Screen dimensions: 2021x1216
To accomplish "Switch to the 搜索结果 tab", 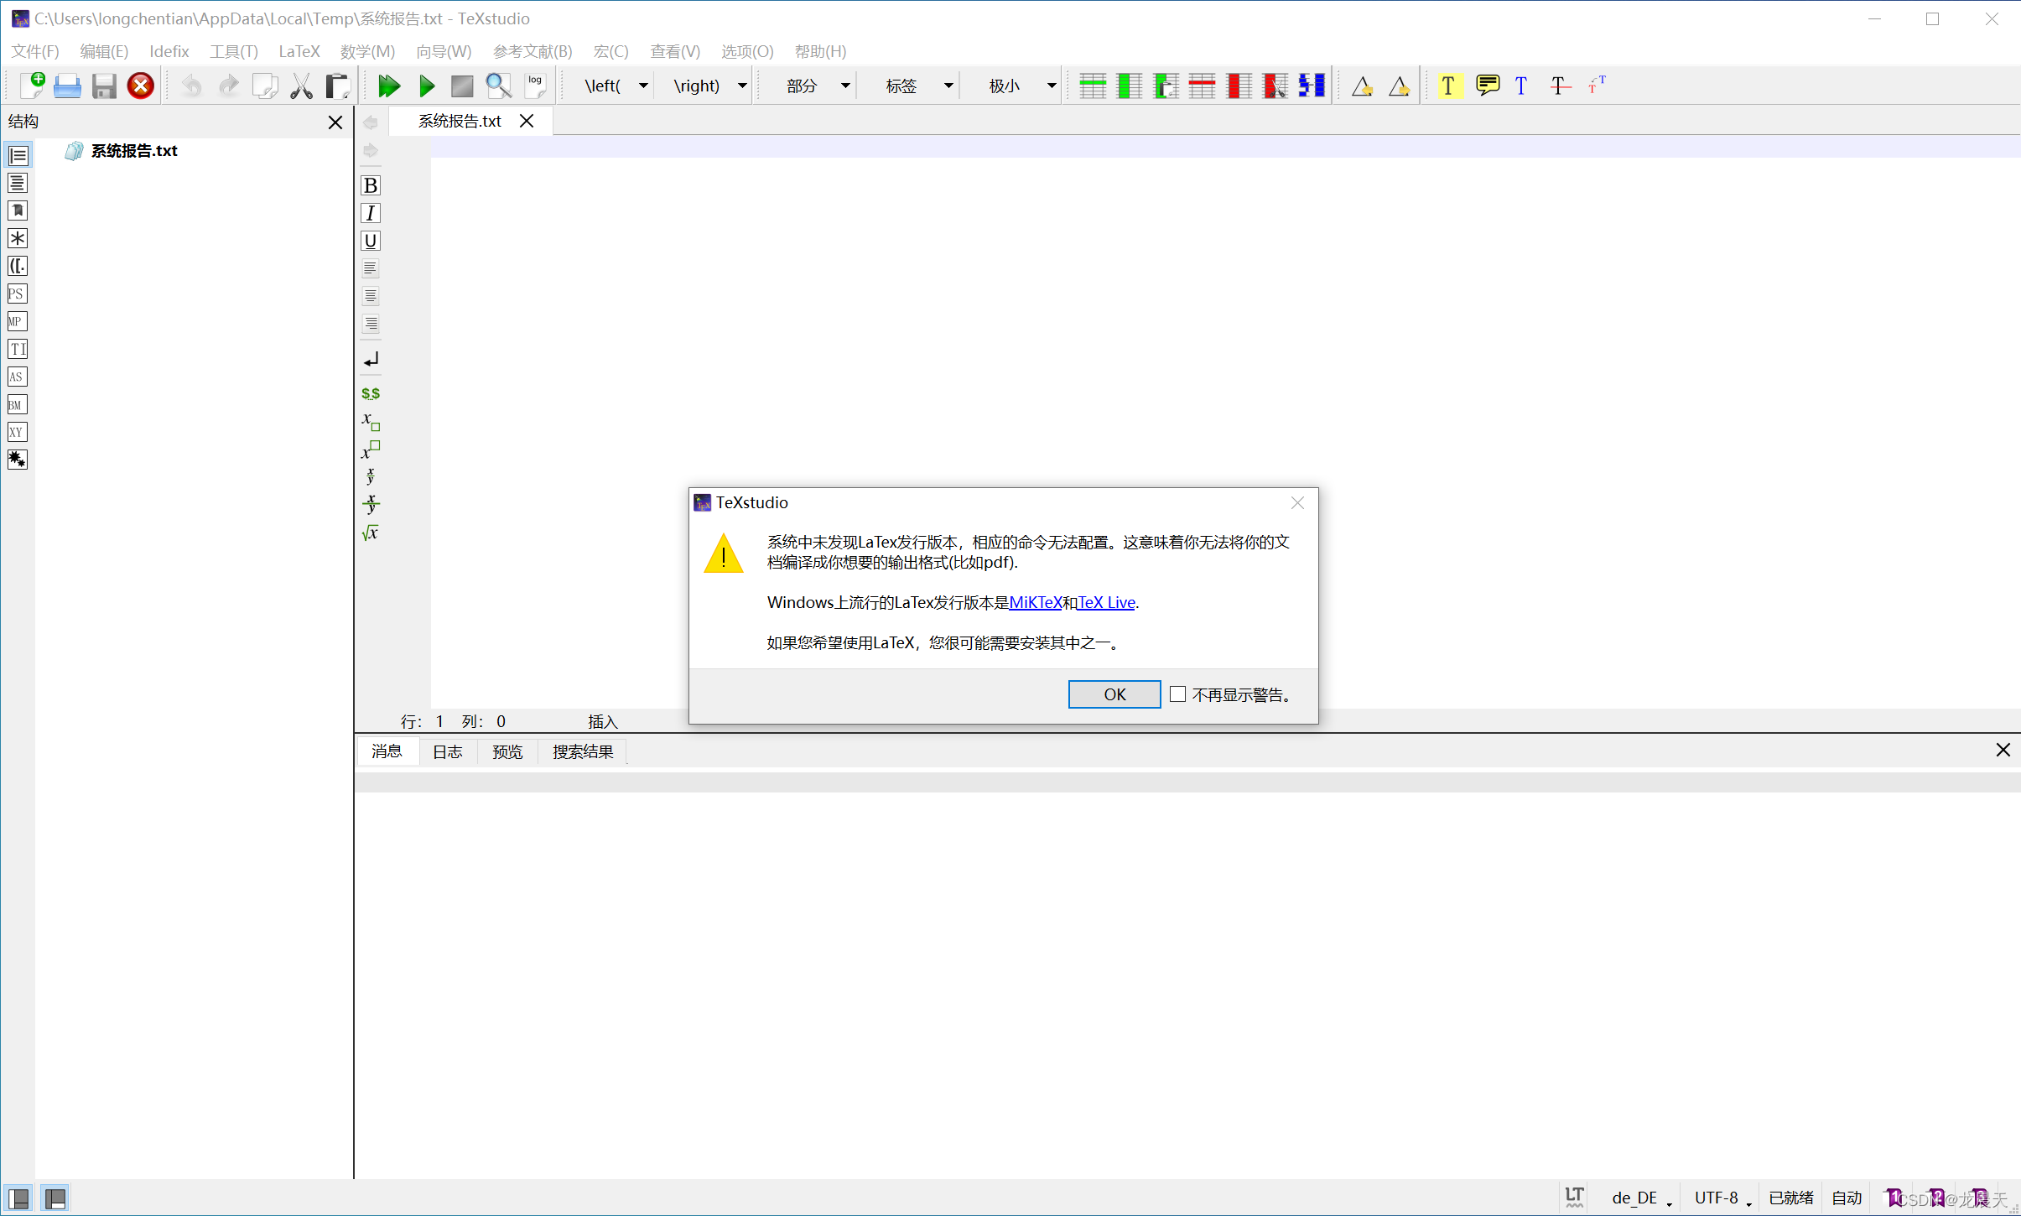I will pos(583,751).
